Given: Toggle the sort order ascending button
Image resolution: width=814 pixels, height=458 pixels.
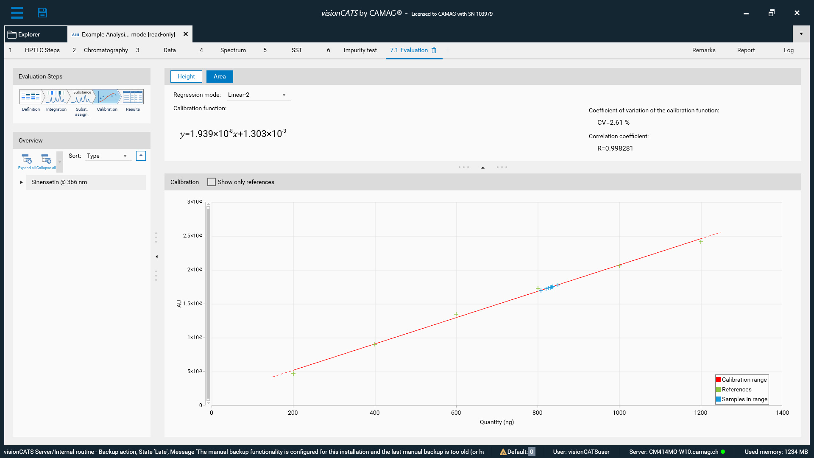Looking at the screenshot, I should tap(140, 156).
